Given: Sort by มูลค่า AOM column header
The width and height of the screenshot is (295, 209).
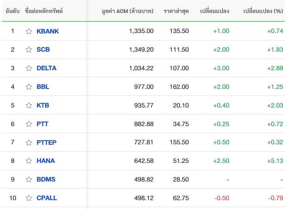Looking at the screenshot, I should [127, 11].
